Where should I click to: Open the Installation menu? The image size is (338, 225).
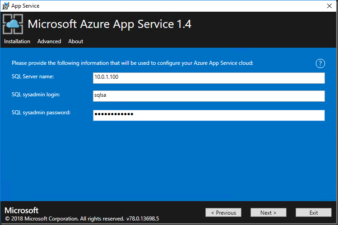tap(17, 41)
